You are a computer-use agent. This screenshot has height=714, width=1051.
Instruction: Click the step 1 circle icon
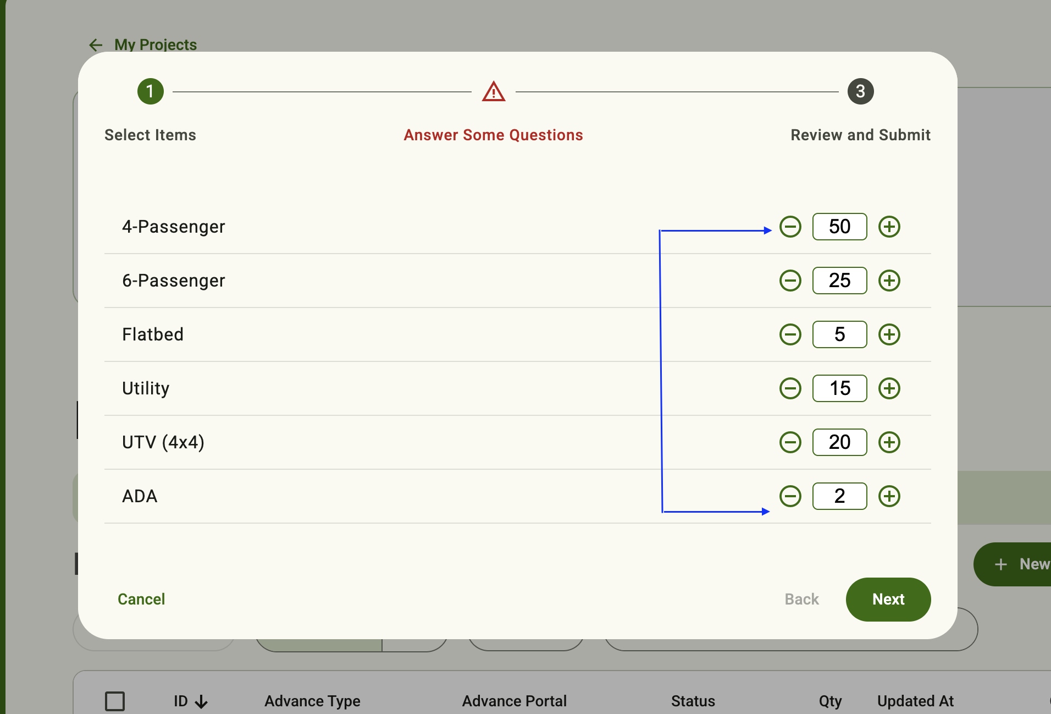coord(151,91)
